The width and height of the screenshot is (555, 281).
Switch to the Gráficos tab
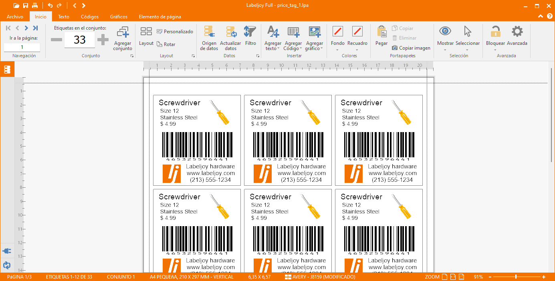click(119, 17)
